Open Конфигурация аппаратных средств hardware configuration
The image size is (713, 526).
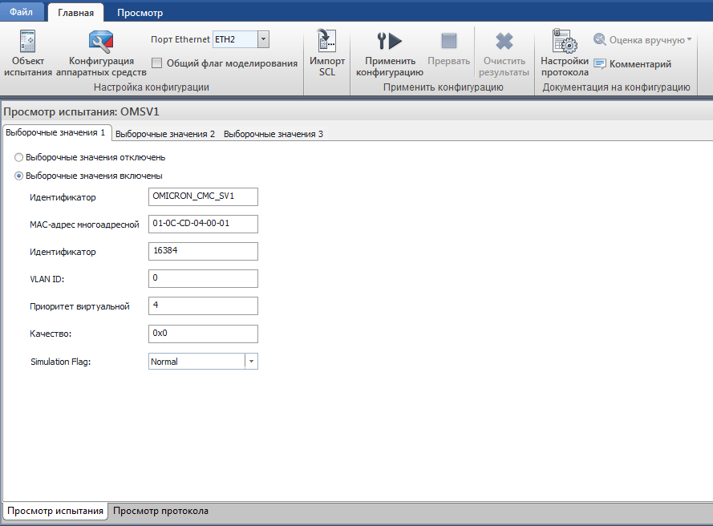pos(101,42)
